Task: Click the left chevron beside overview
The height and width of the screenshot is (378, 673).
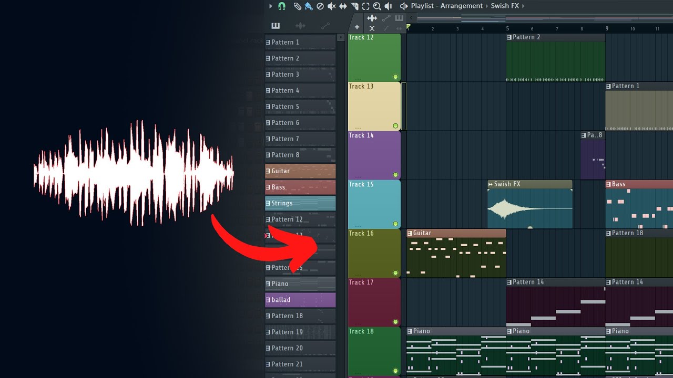Action: pos(412,18)
